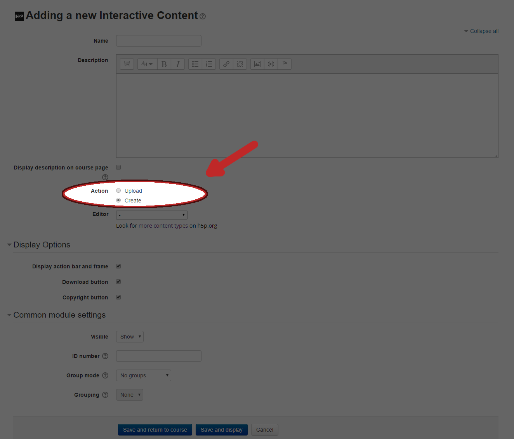The height and width of the screenshot is (439, 514).
Task: Insert an image into the description
Action: point(257,64)
